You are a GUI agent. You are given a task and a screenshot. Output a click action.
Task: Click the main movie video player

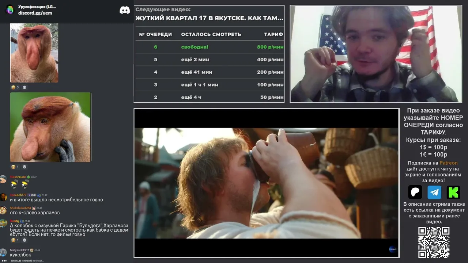tap(267, 183)
